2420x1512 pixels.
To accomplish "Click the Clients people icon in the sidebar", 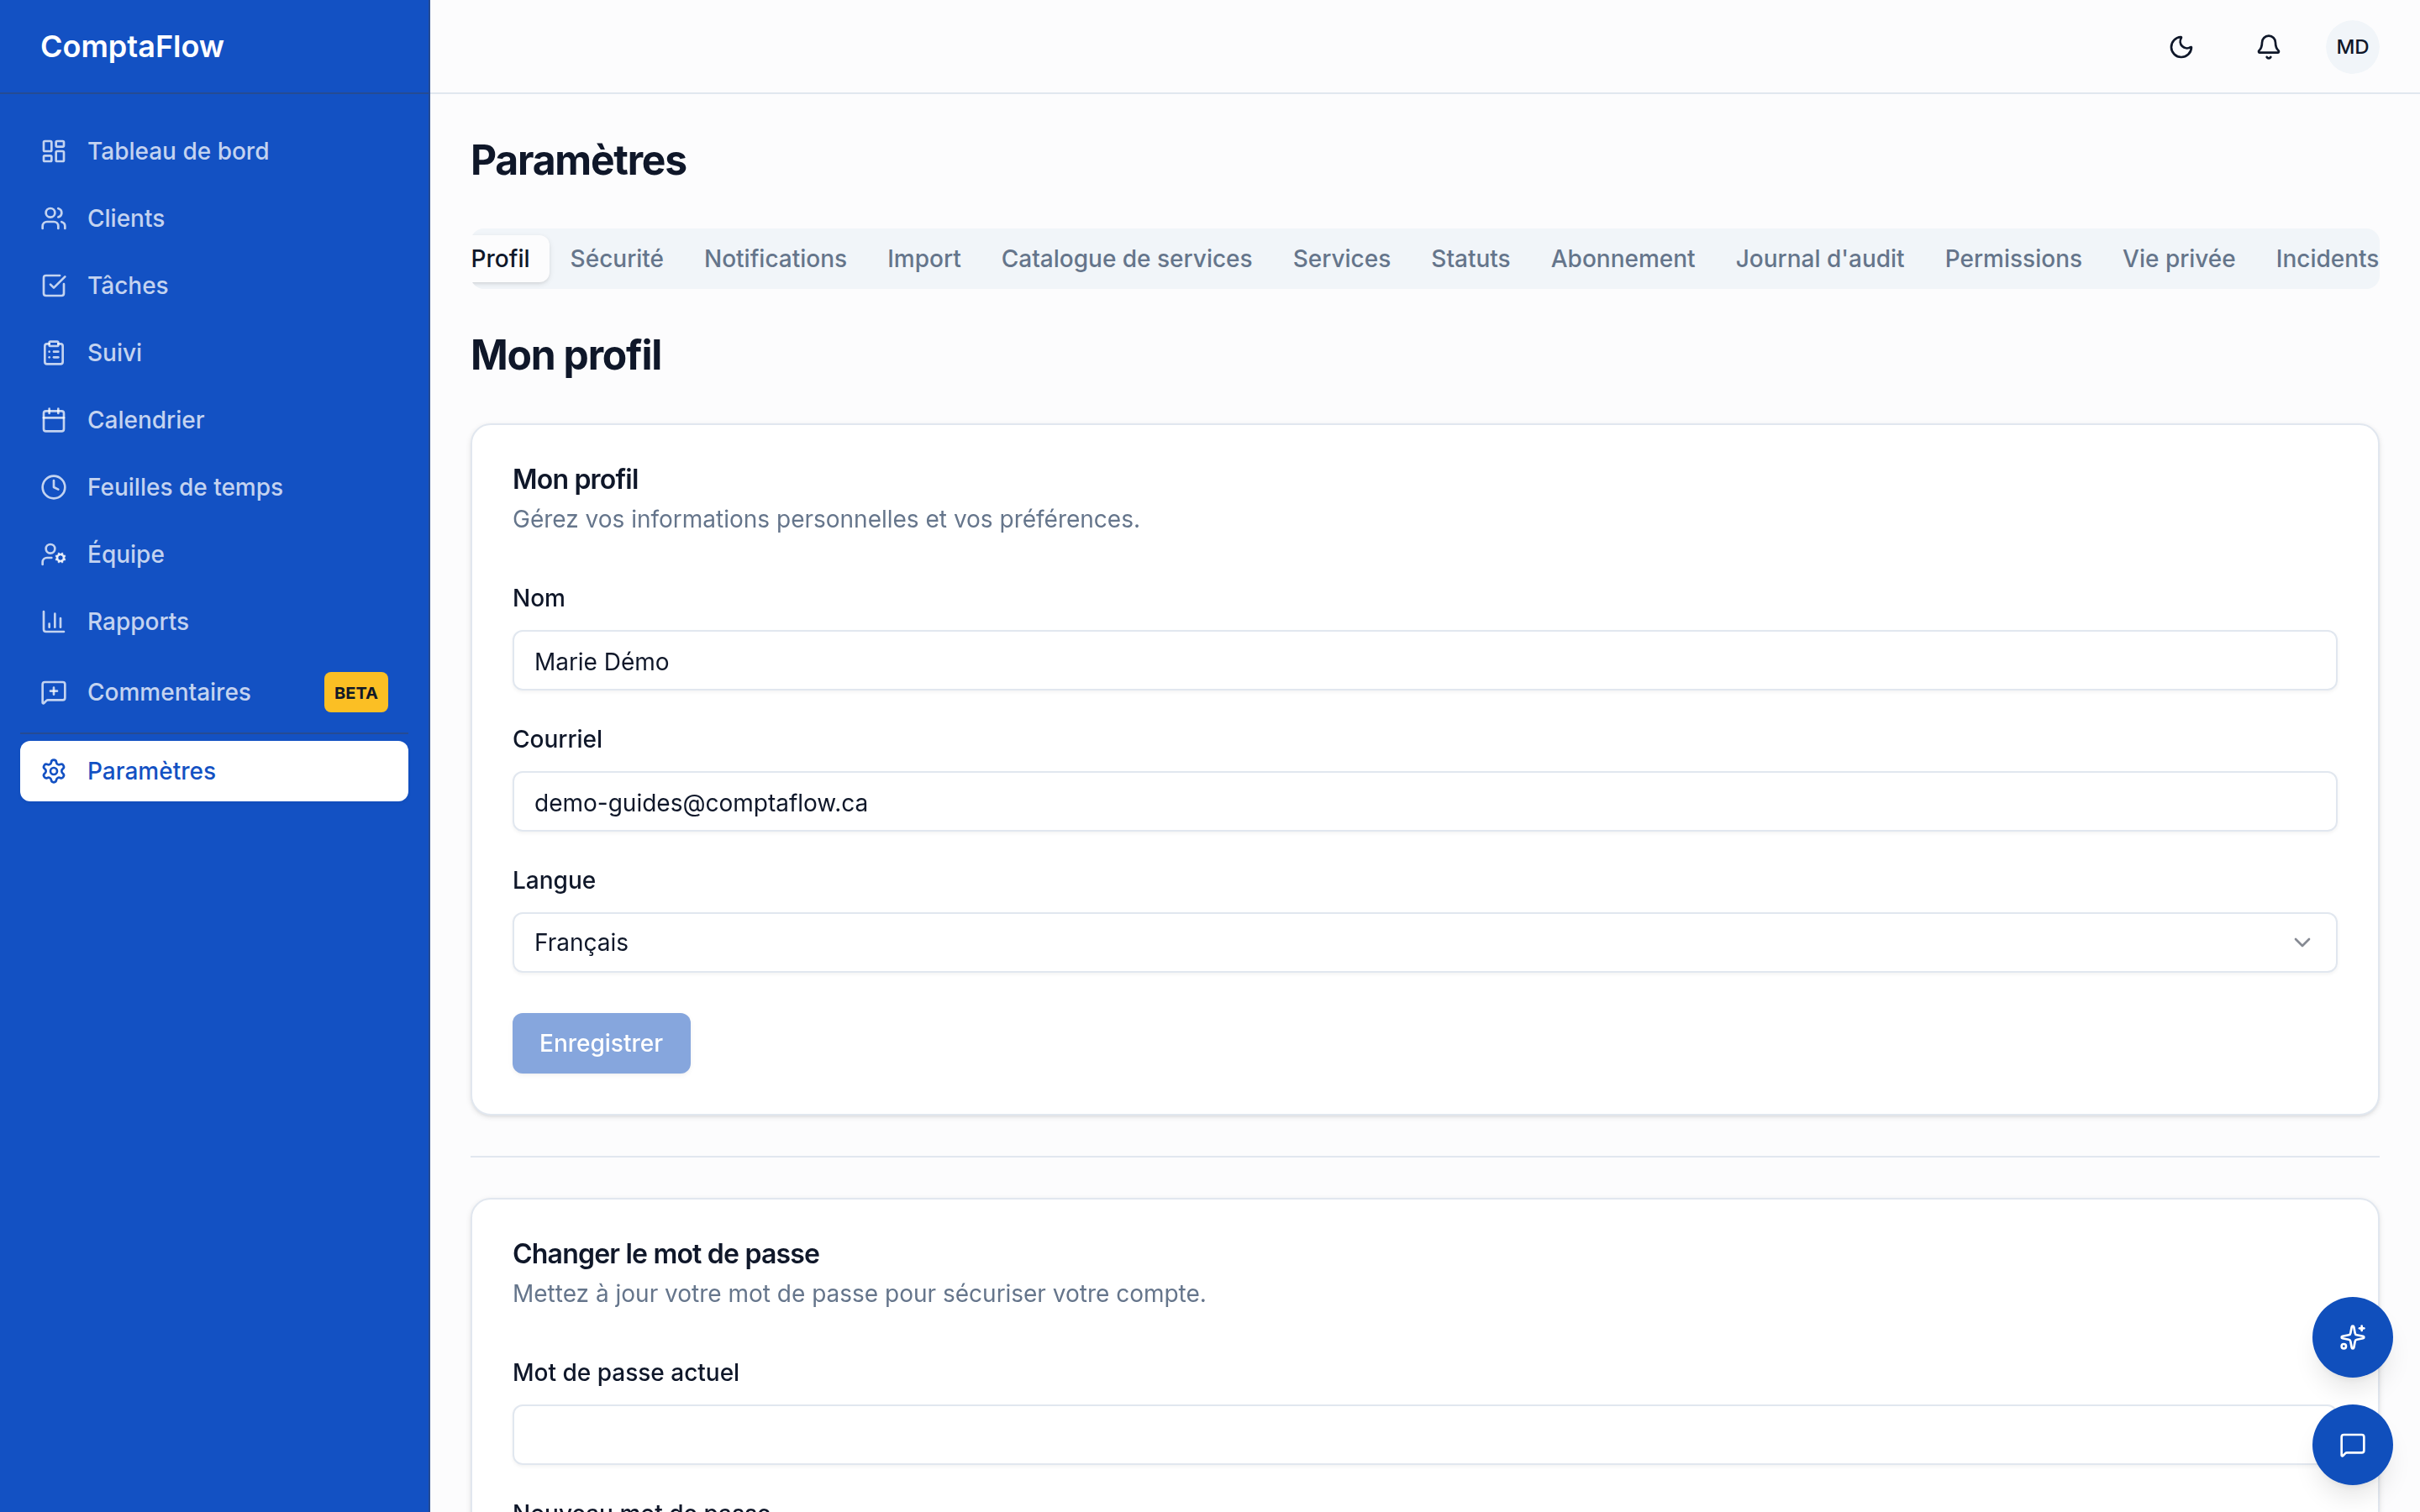I will click(54, 218).
